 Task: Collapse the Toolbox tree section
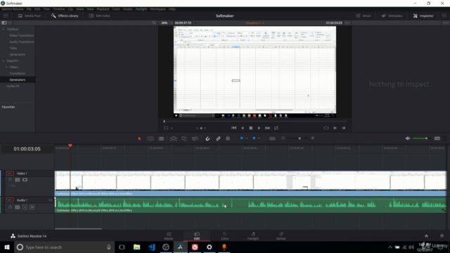(x=4, y=30)
